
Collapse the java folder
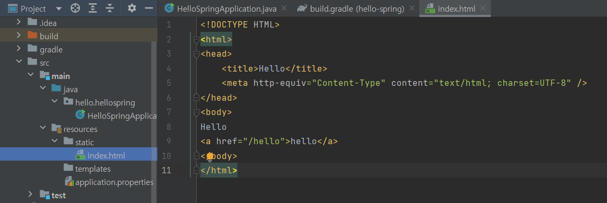coord(42,89)
